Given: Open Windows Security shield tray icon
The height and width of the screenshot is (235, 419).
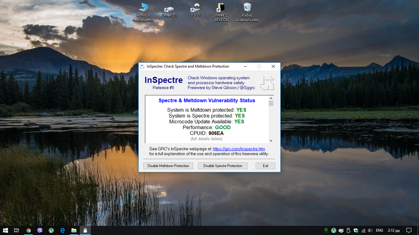Looking at the screenshot, I should point(356,230).
